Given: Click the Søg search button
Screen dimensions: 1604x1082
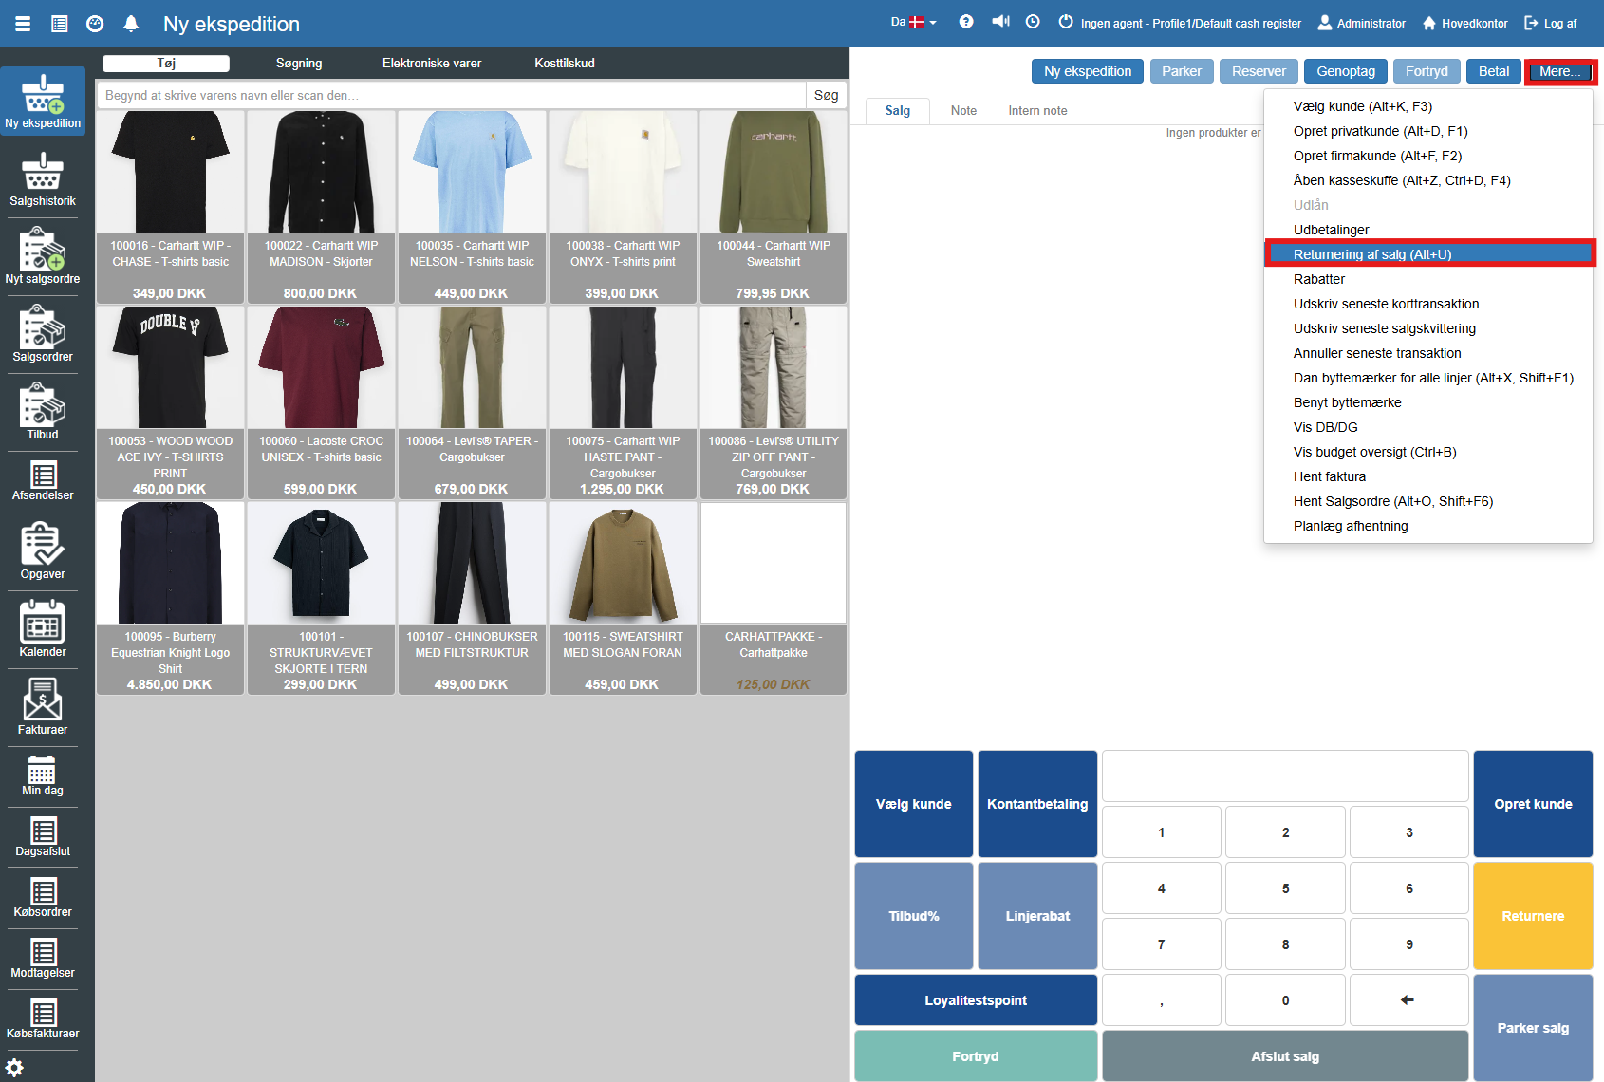Looking at the screenshot, I should 826,95.
